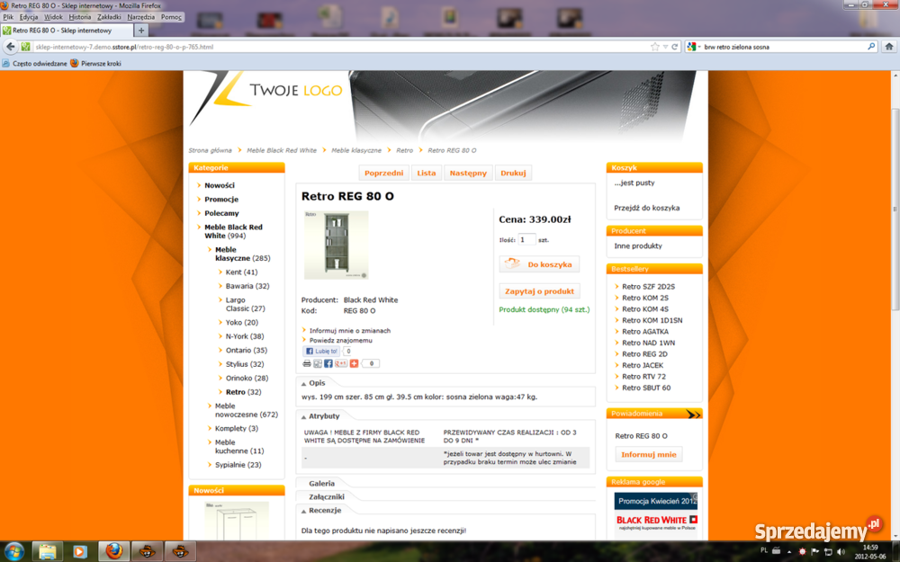
Task: Bookmark page with star icon in URL bar
Action: pyautogui.click(x=655, y=47)
